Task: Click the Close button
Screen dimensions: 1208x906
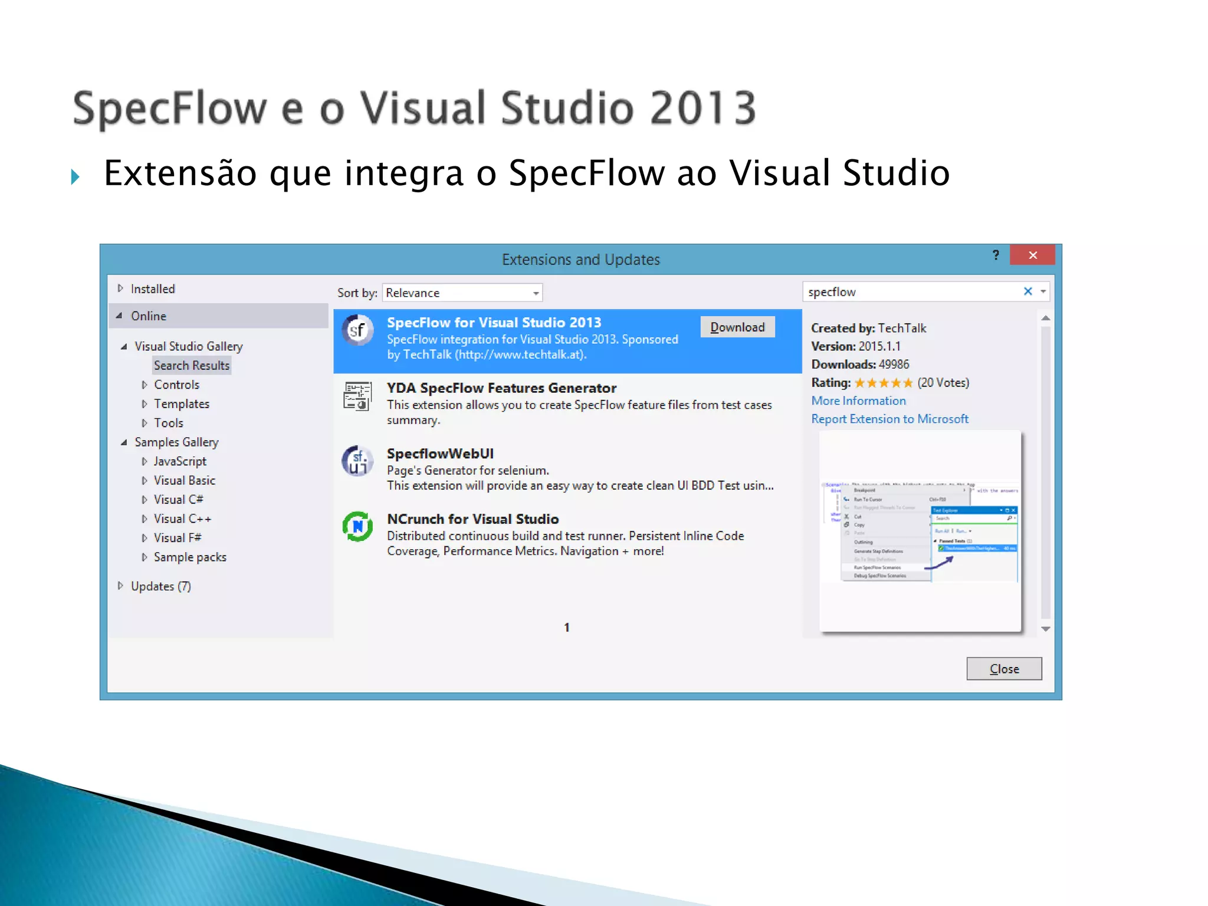Action: coord(1004,669)
